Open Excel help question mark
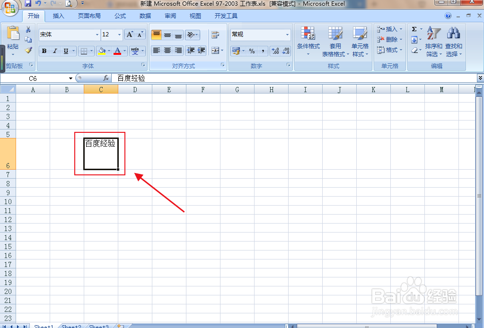Image resolution: width=484 pixels, height=328 pixels. click(x=448, y=16)
